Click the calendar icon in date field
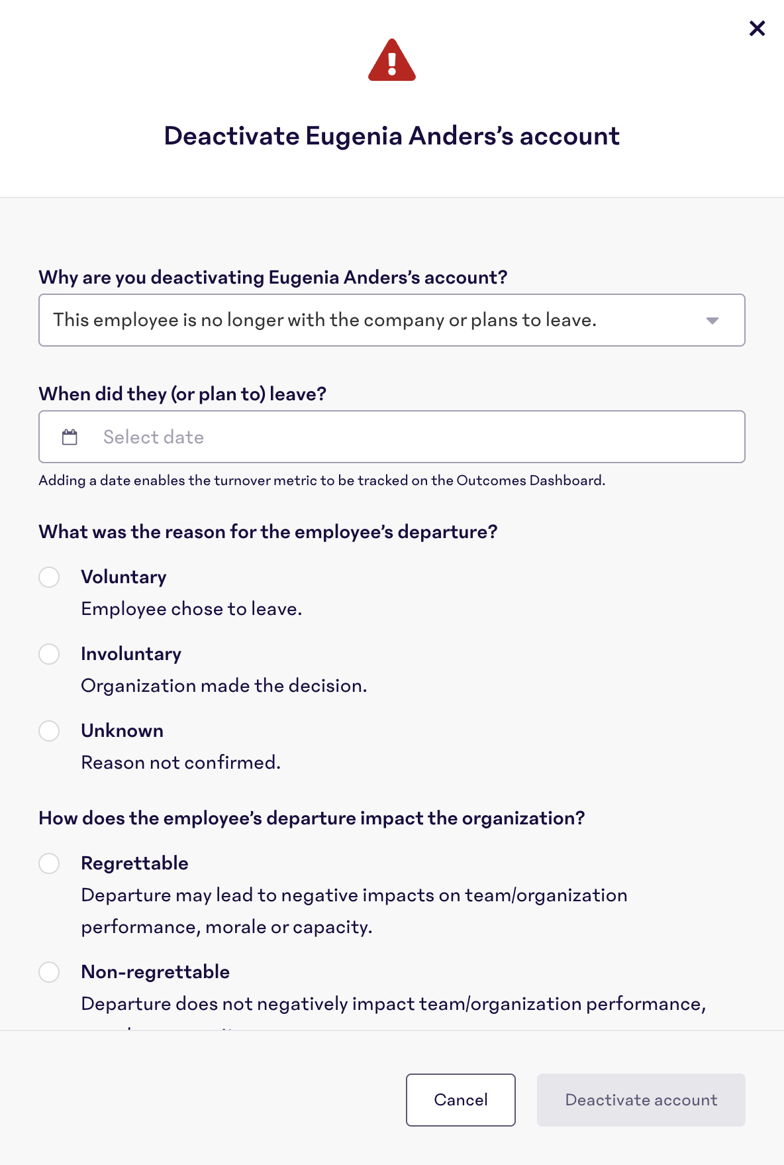Image resolution: width=784 pixels, height=1165 pixels. (70, 437)
